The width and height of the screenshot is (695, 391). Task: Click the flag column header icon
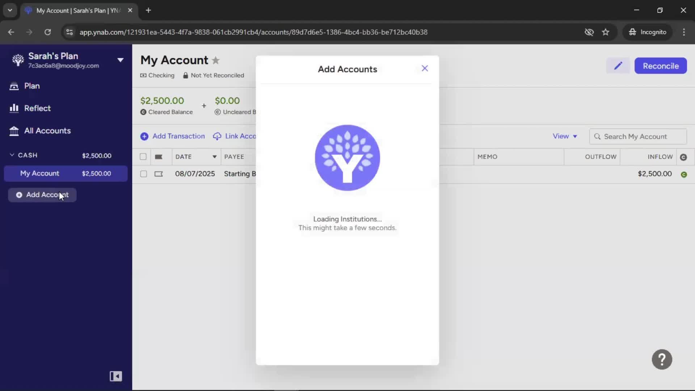[x=159, y=157]
